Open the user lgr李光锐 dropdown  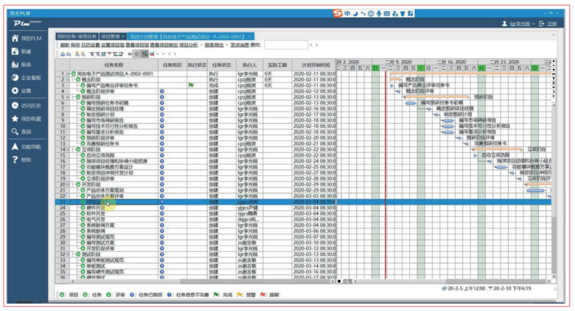(533, 24)
